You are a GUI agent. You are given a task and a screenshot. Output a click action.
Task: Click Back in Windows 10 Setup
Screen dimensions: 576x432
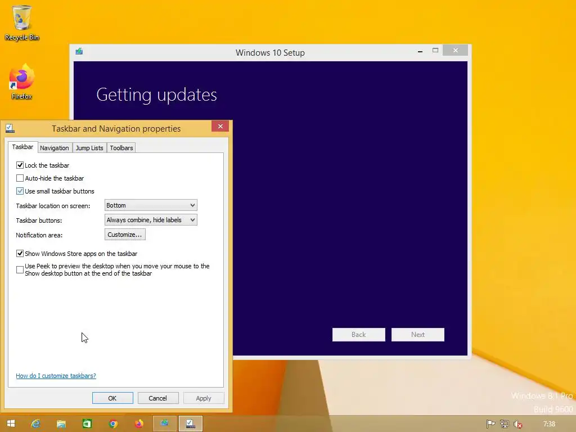[x=358, y=335]
